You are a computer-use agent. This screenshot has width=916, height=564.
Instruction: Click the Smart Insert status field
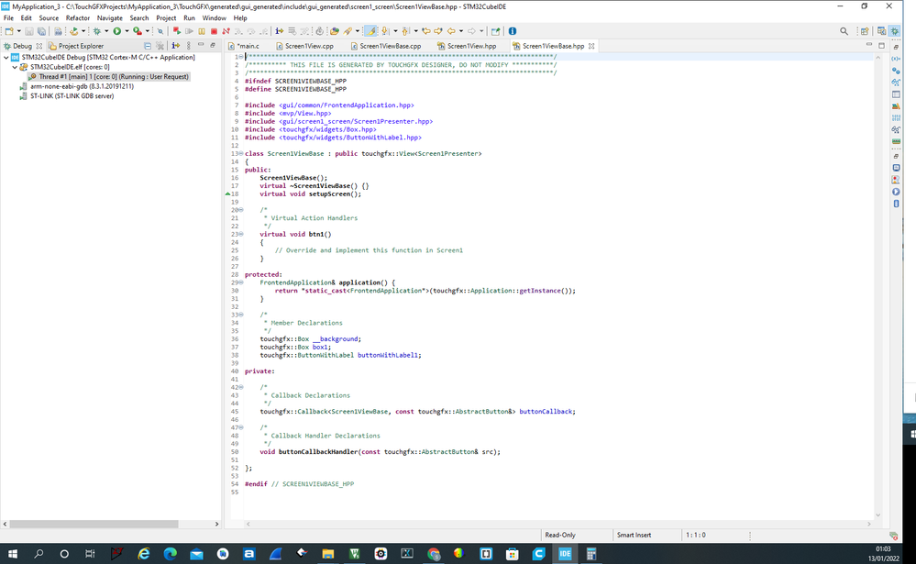point(634,535)
